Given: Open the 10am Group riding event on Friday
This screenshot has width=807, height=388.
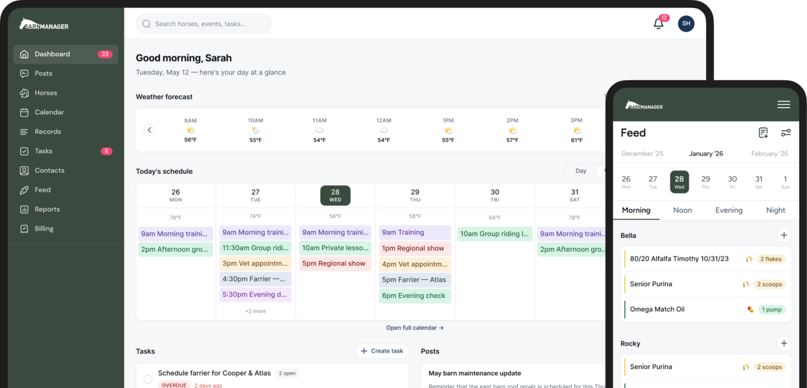Looking at the screenshot, I should point(495,234).
